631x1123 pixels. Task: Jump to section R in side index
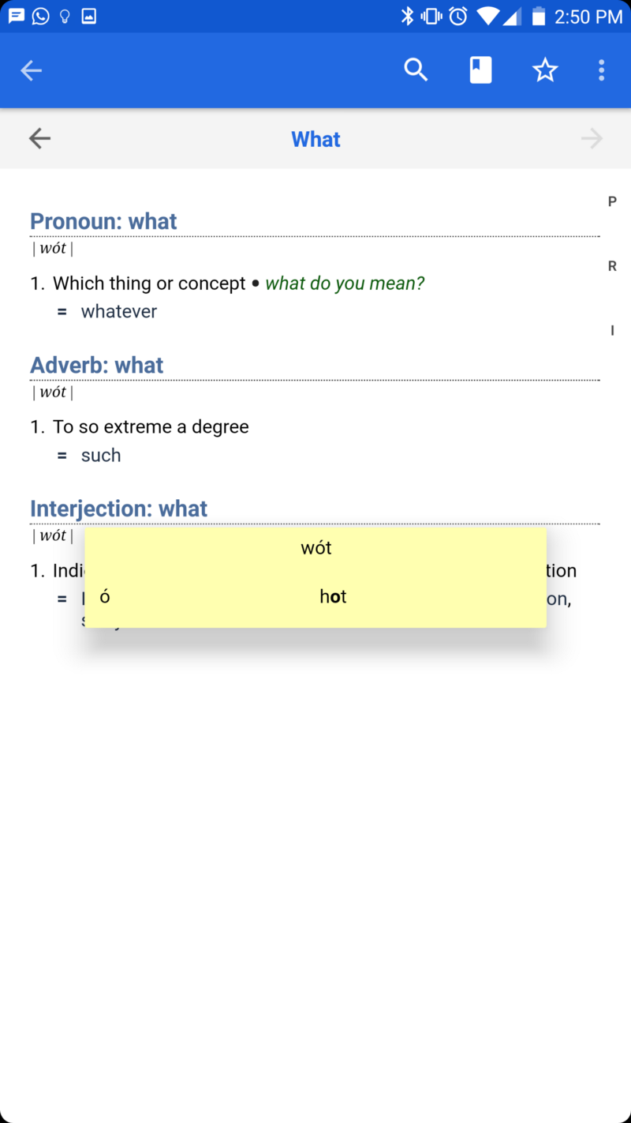tap(612, 266)
